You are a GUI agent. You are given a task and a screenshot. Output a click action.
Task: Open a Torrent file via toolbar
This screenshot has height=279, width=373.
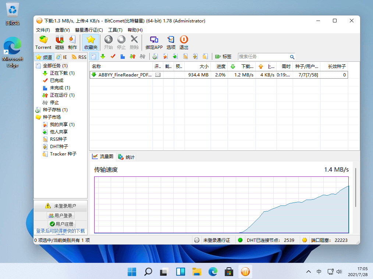click(43, 42)
